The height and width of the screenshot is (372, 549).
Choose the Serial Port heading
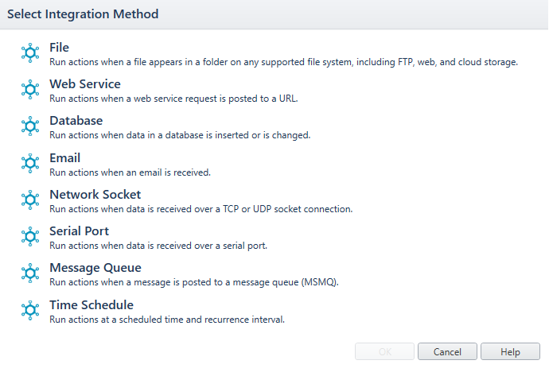pyautogui.click(x=79, y=231)
